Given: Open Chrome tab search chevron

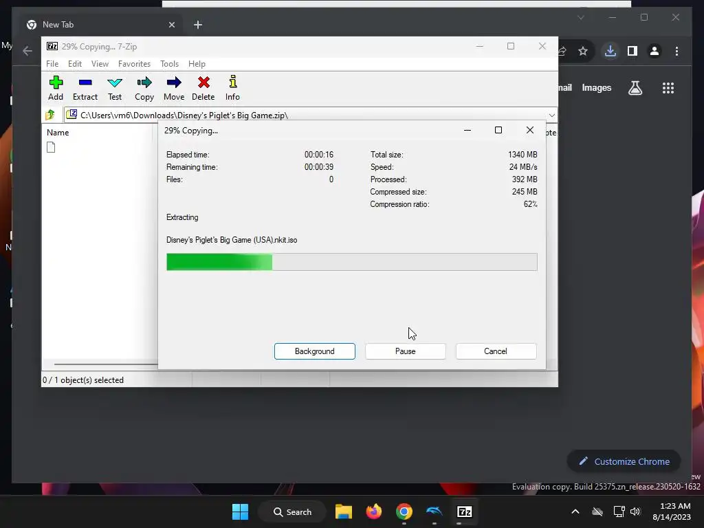Looking at the screenshot, I should coord(581,17).
